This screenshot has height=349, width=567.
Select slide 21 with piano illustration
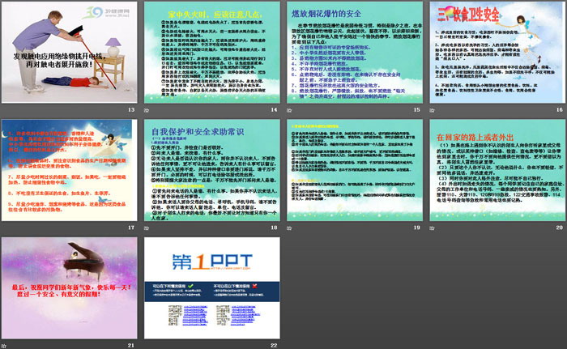[x=70, y=288]
